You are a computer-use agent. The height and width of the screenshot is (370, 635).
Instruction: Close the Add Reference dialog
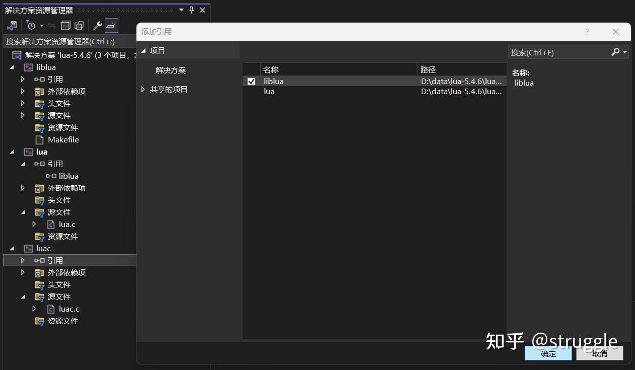pyautogui.click(x=615, y=32)
